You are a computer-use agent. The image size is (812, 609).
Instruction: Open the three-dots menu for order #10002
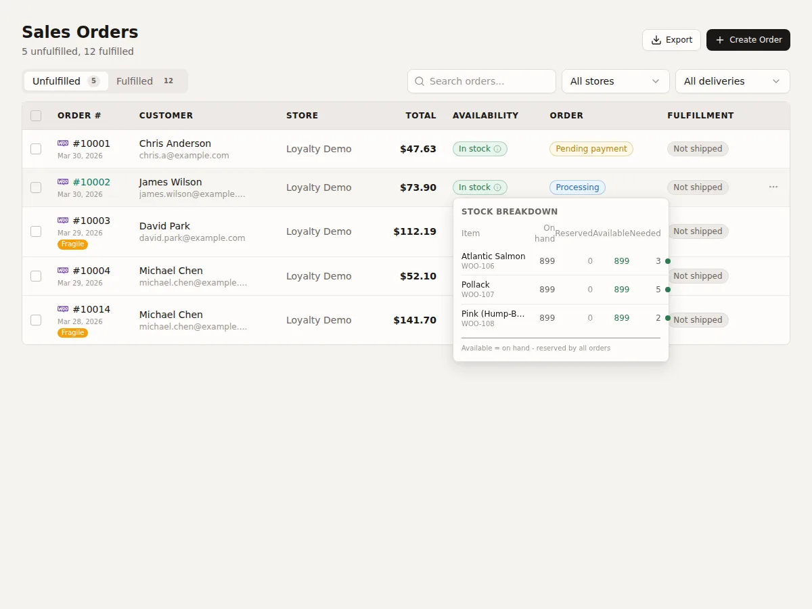coord(773,187)
